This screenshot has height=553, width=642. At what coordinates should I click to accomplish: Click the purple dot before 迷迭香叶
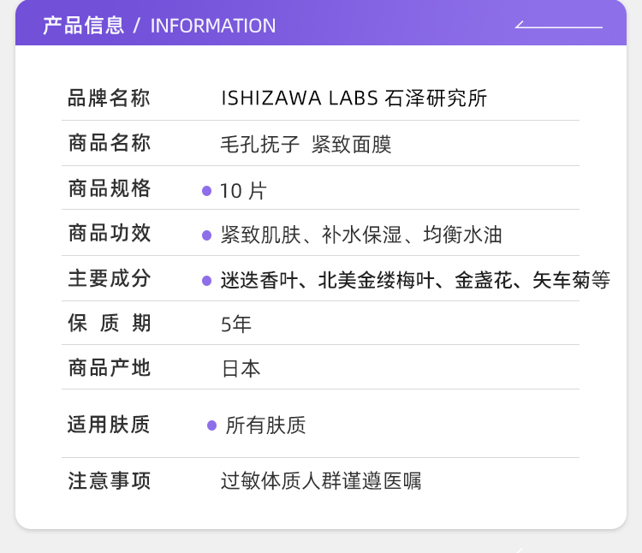(206, 280)
